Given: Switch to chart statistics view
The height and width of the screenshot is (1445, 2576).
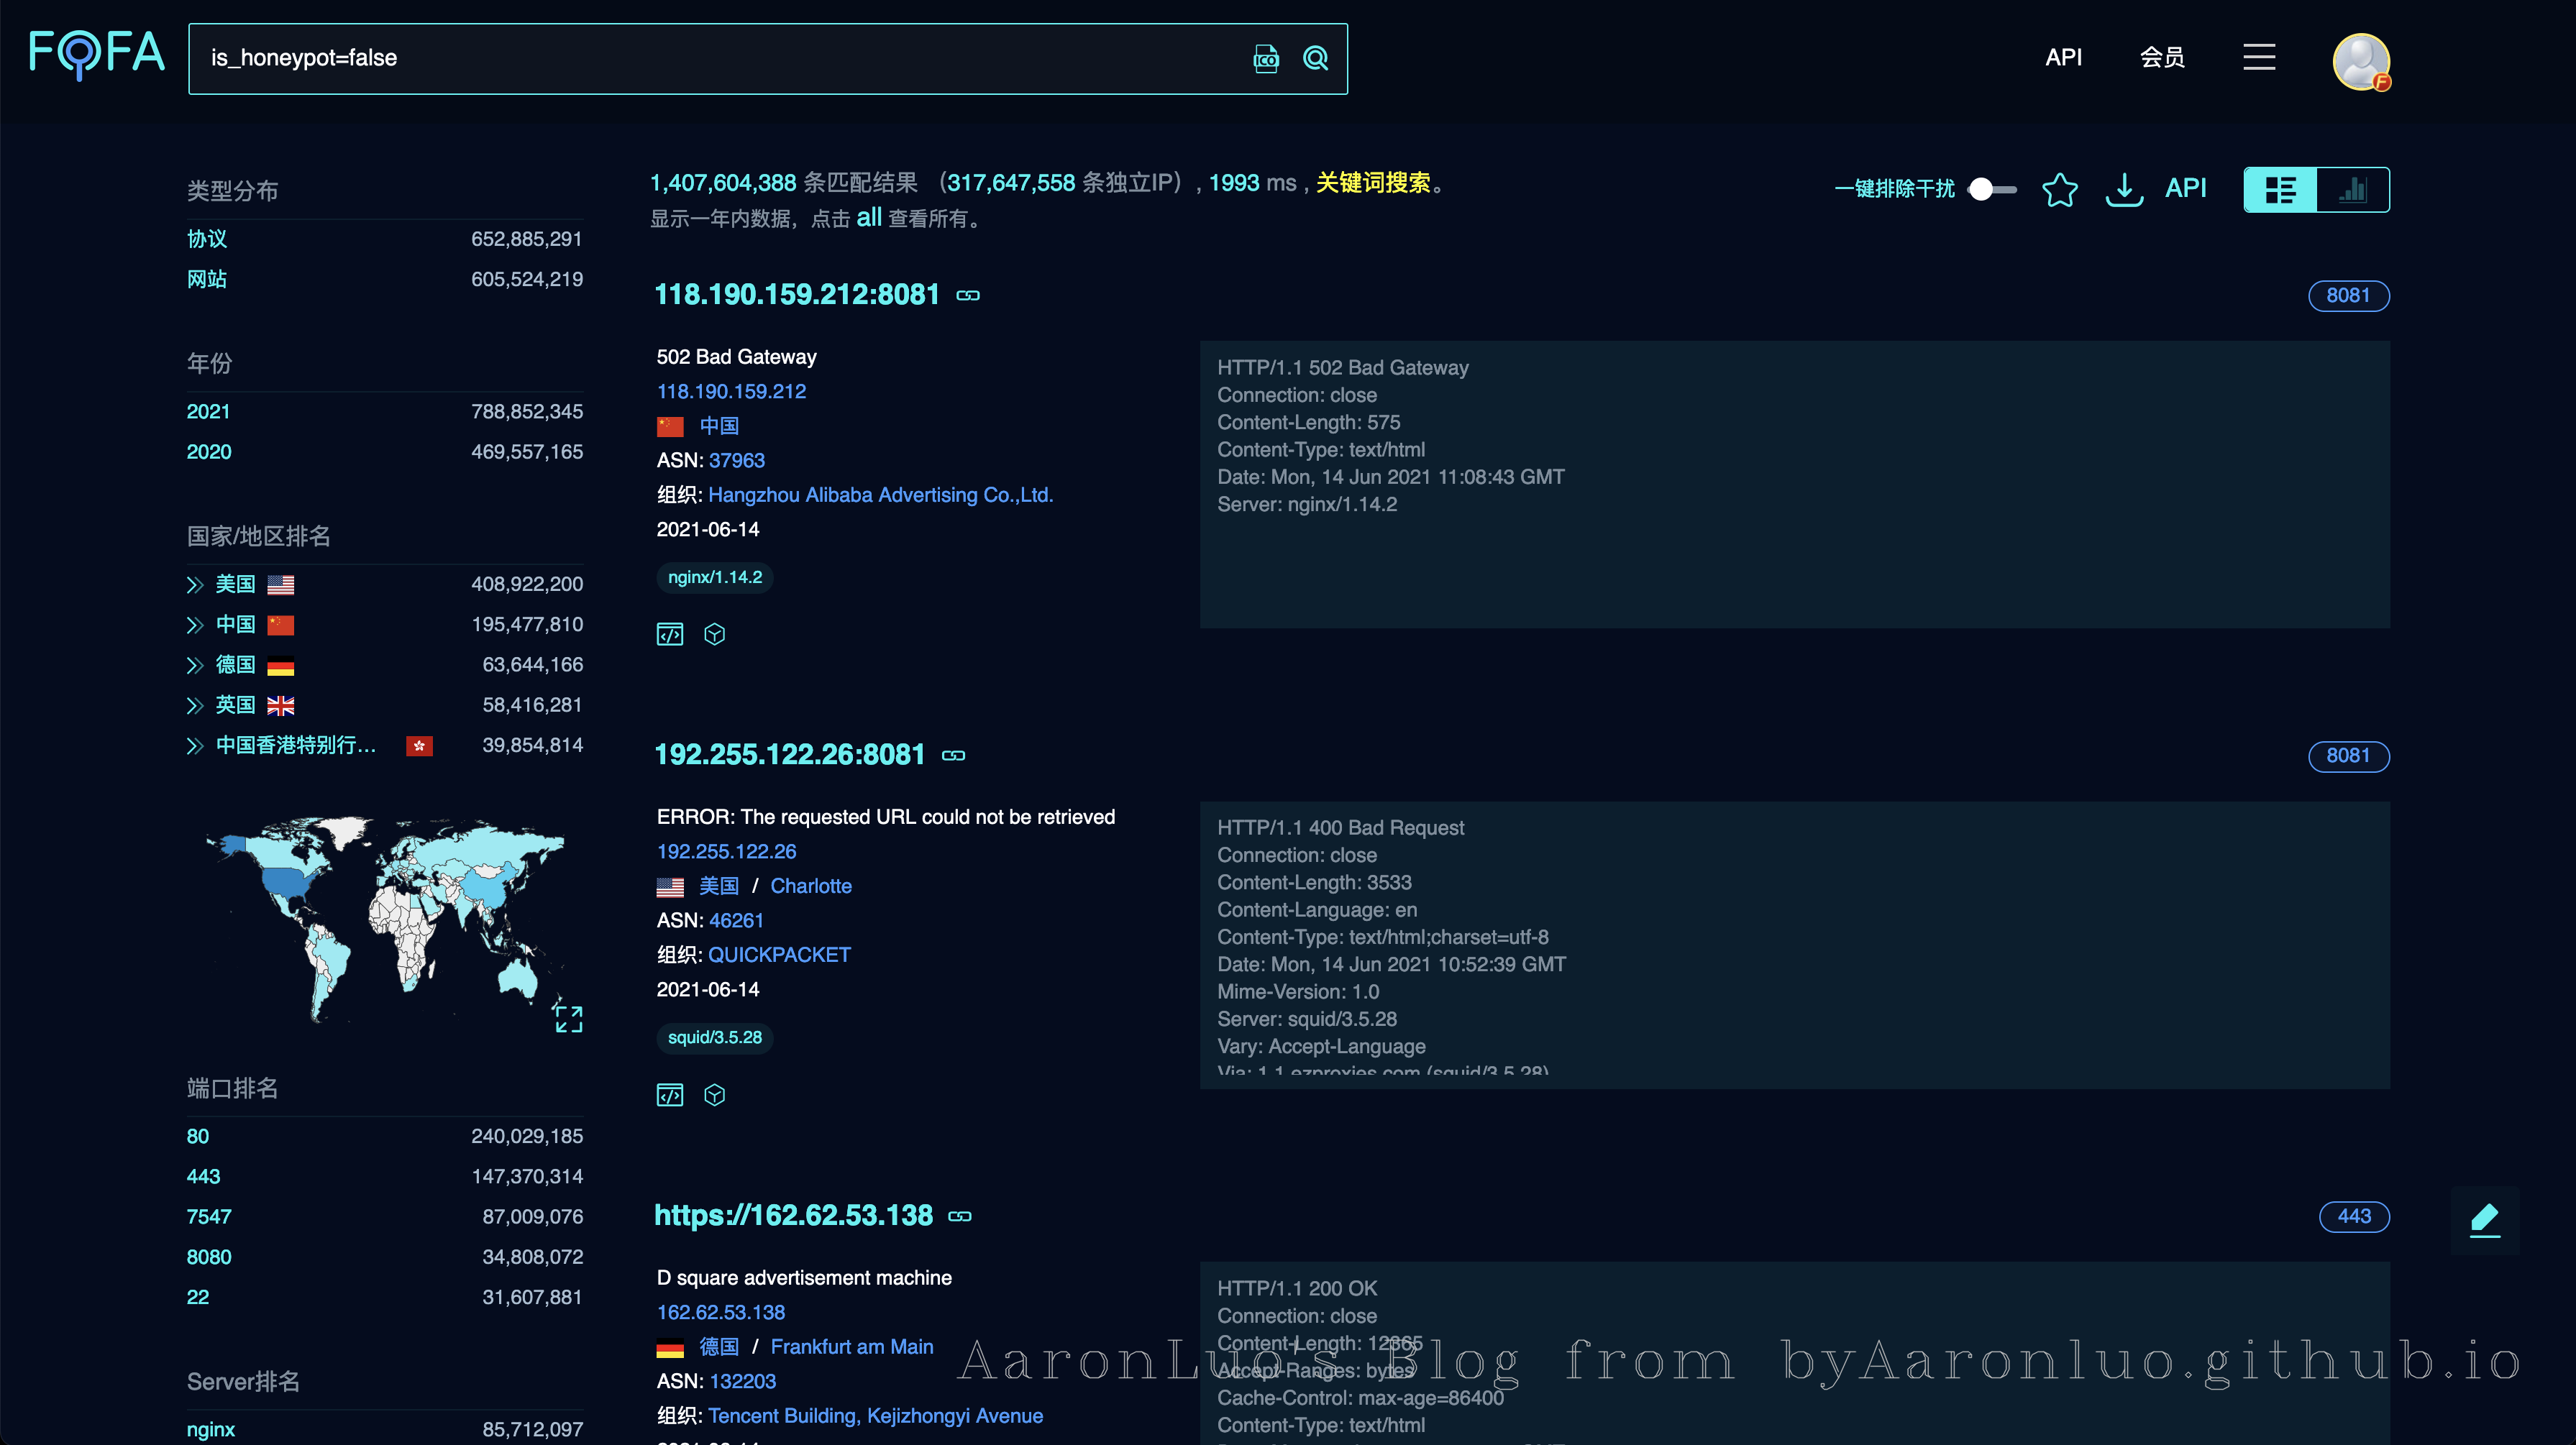Looking at the screenshot, I should (x=2353, y=189).
